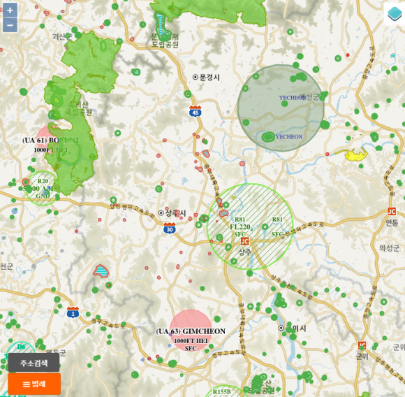The width and height of the screenshot is (405, 397).
Task: Click the highway 45 route shield
Action: click(196, 111)
